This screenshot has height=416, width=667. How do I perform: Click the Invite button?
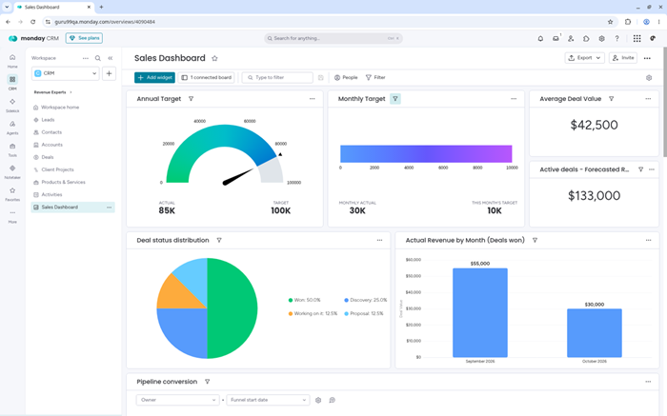(623, 58)
